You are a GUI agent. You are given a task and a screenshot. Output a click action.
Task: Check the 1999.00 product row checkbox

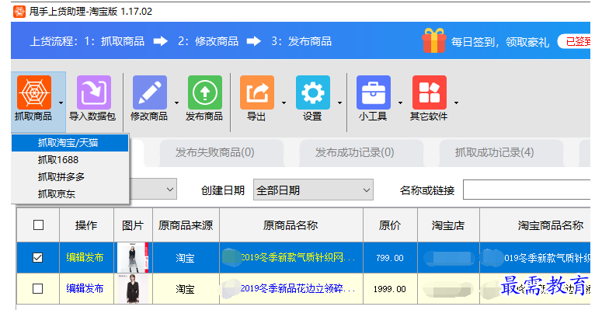coord(37,289)
